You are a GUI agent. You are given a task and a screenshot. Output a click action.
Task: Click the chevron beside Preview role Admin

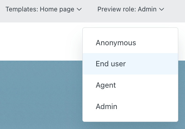162,9
